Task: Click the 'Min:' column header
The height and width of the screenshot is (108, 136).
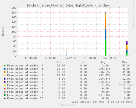Action: pyautogui.click(x=82, y=62)
